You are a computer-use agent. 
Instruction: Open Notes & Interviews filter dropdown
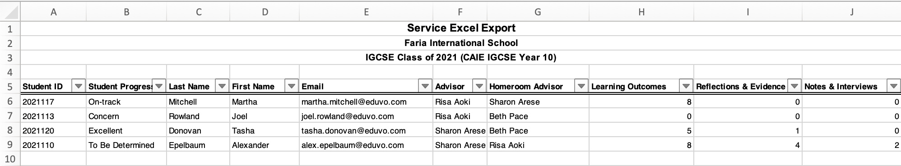point(893,86)
